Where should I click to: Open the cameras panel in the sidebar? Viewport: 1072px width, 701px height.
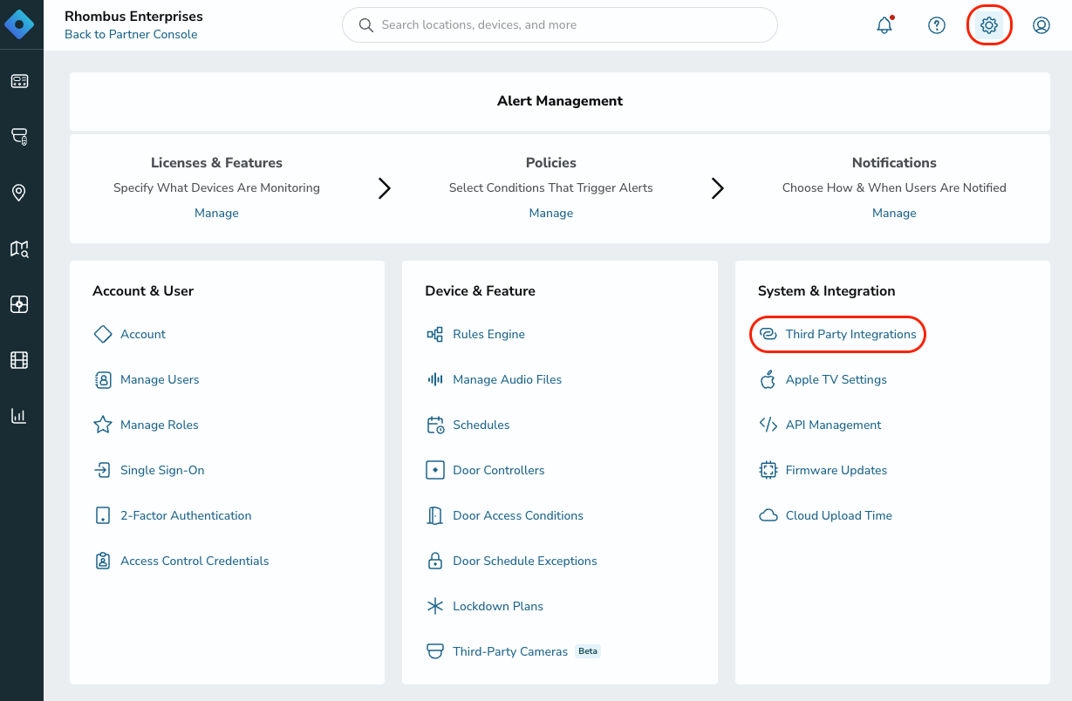pos(19,137)
